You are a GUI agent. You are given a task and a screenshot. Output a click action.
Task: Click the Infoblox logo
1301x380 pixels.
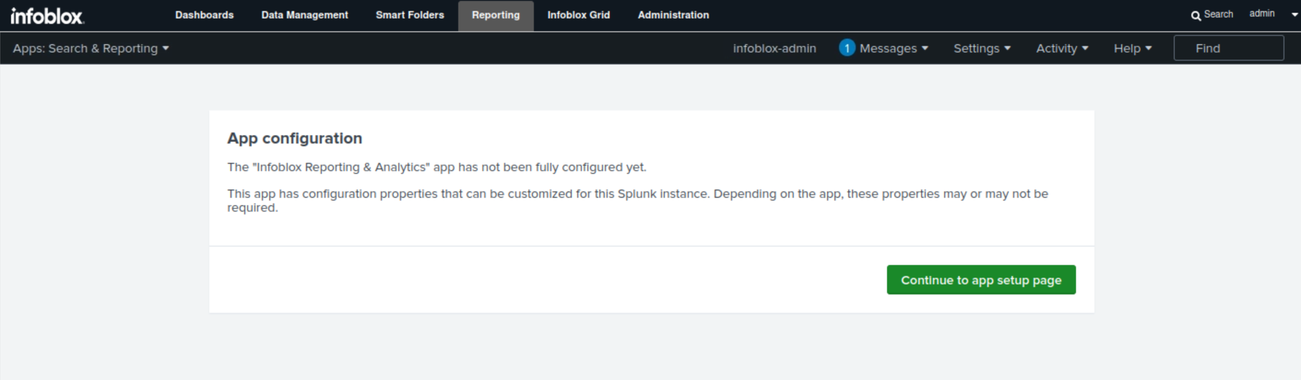click(x=47, y=16)
